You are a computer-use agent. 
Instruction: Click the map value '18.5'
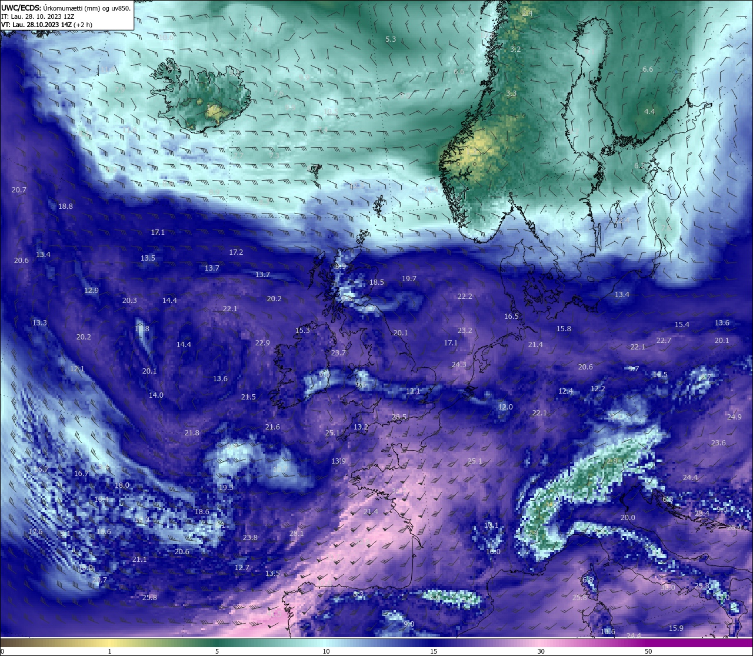point(376,282)
